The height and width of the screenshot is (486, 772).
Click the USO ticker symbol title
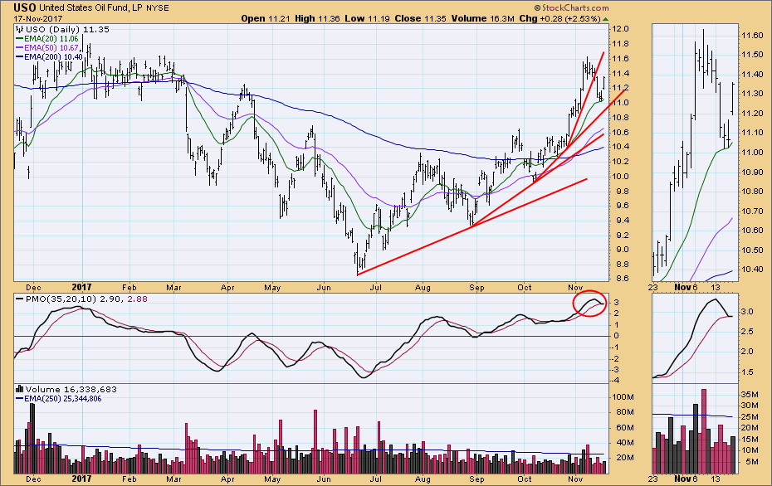(x=24, y=7)
